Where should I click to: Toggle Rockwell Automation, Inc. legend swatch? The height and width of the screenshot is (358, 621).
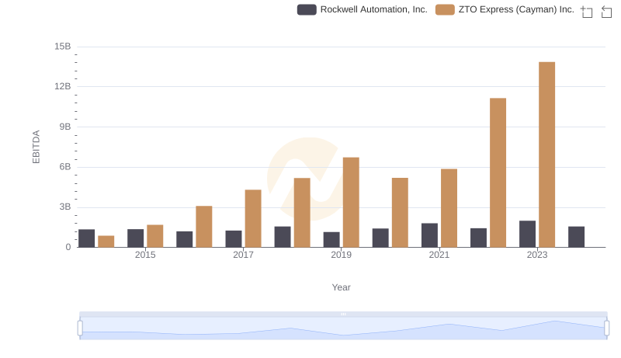click(307, 9)
